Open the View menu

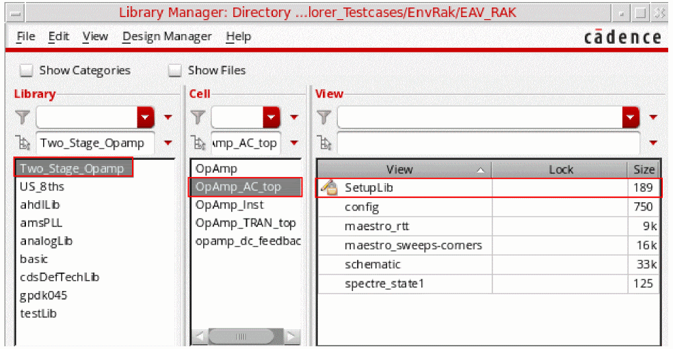(95, 37)
